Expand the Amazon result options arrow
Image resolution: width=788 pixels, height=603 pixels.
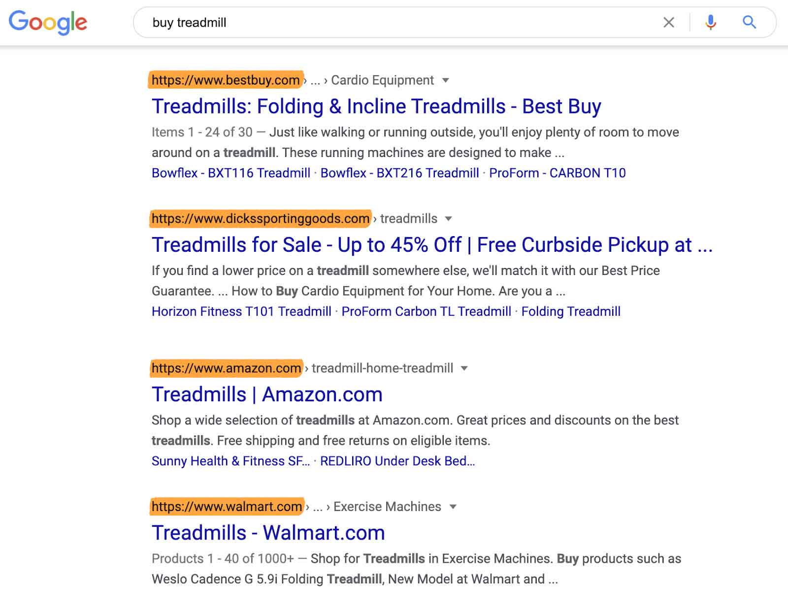pyautogui.click(x=464, y=368)
